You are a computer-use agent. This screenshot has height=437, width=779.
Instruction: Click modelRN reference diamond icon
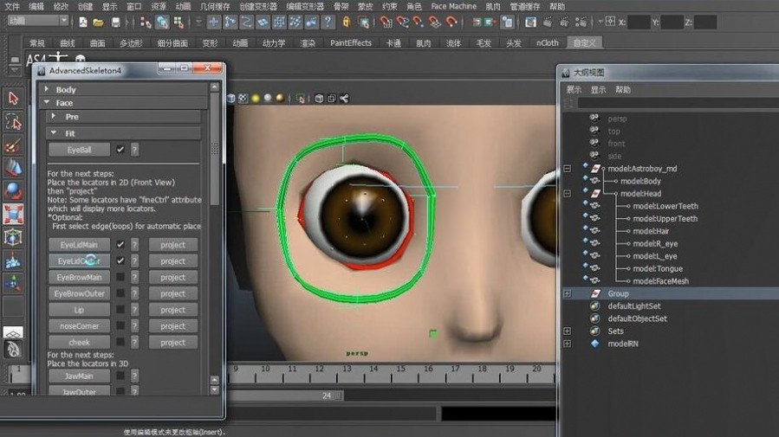pos(594,344)
